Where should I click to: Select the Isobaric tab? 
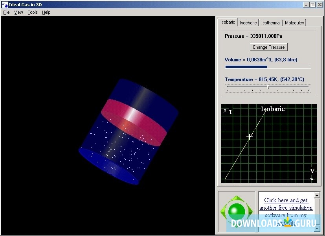(227, 22)
